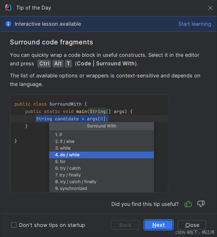
Task: Click the 'Surround code fragments' heading
Action: (51, 42)
